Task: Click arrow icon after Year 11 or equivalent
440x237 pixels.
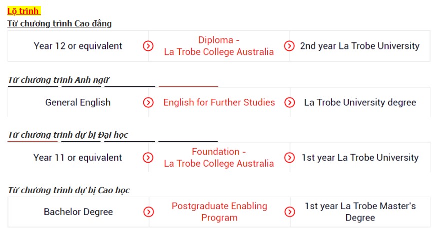Action: [148, 158]
